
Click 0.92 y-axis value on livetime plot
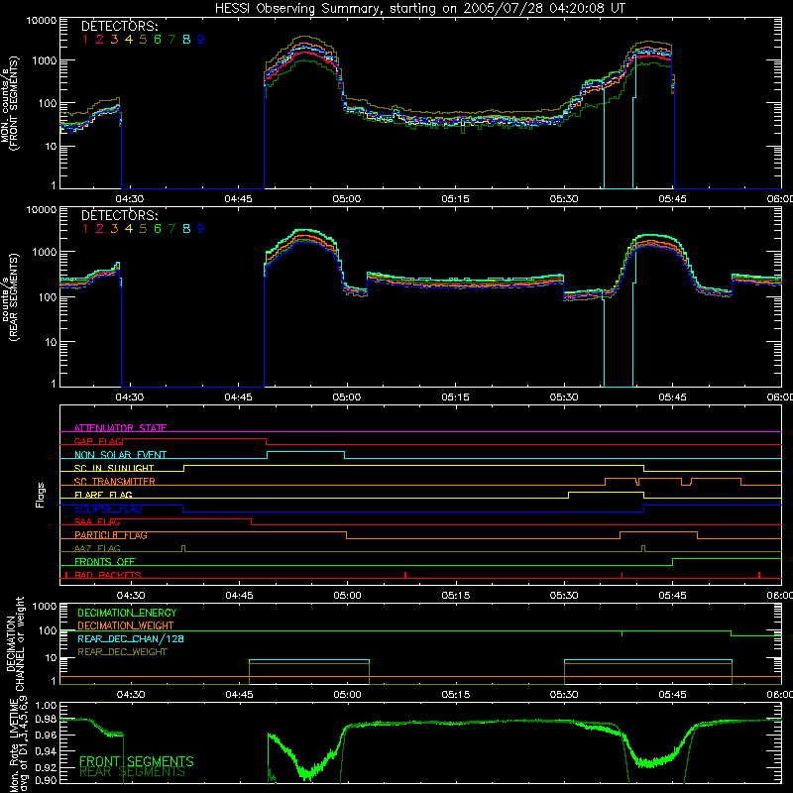pos(47,766)
